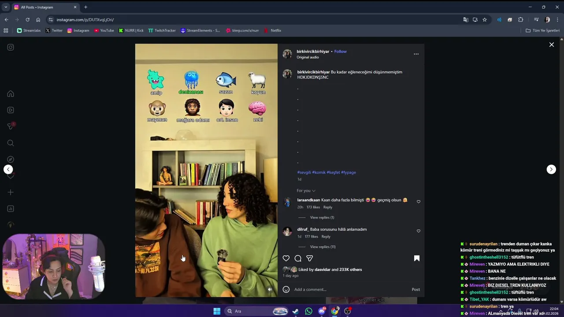This screenshot has width=564, height=317.
Task: Open the TwitchTracker bookmark
Action: 162,30
